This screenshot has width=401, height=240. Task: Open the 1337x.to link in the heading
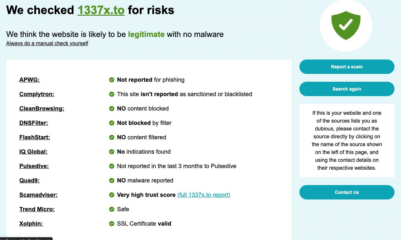point(101,10)
